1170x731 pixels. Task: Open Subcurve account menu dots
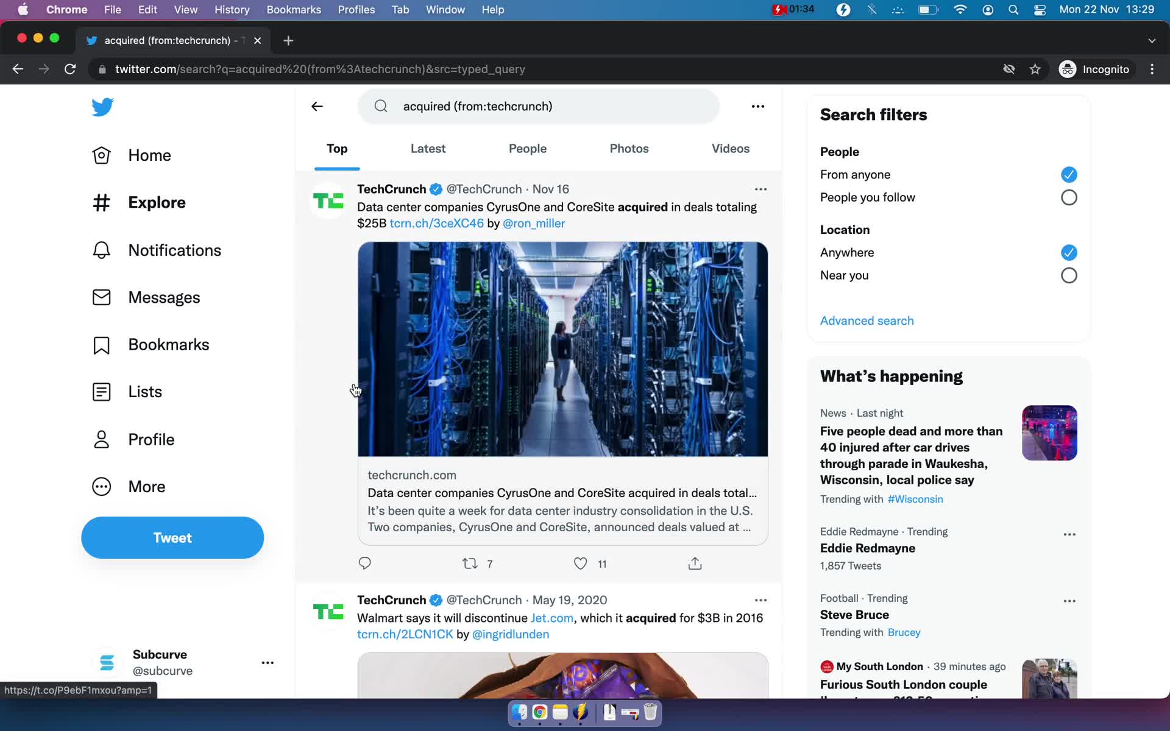click(x=268, y=663)
